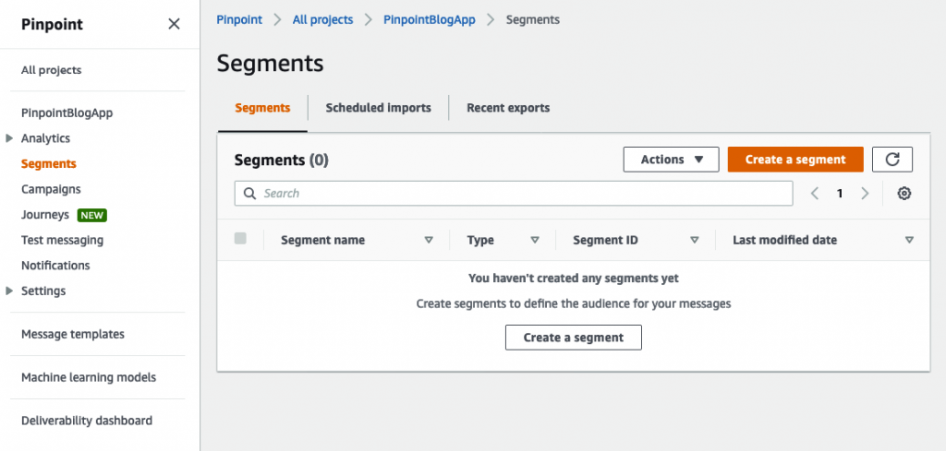Open the Actions dropdown
Viewport: 946px width, 451px height.
point(671,160)
